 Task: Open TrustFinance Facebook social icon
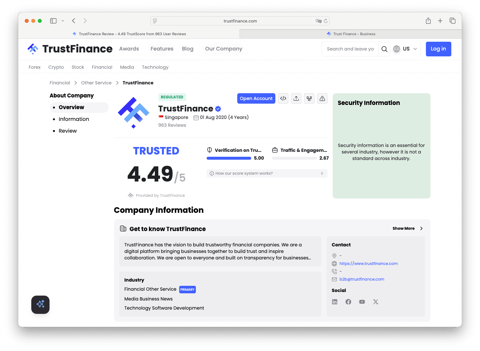[348, 302]
